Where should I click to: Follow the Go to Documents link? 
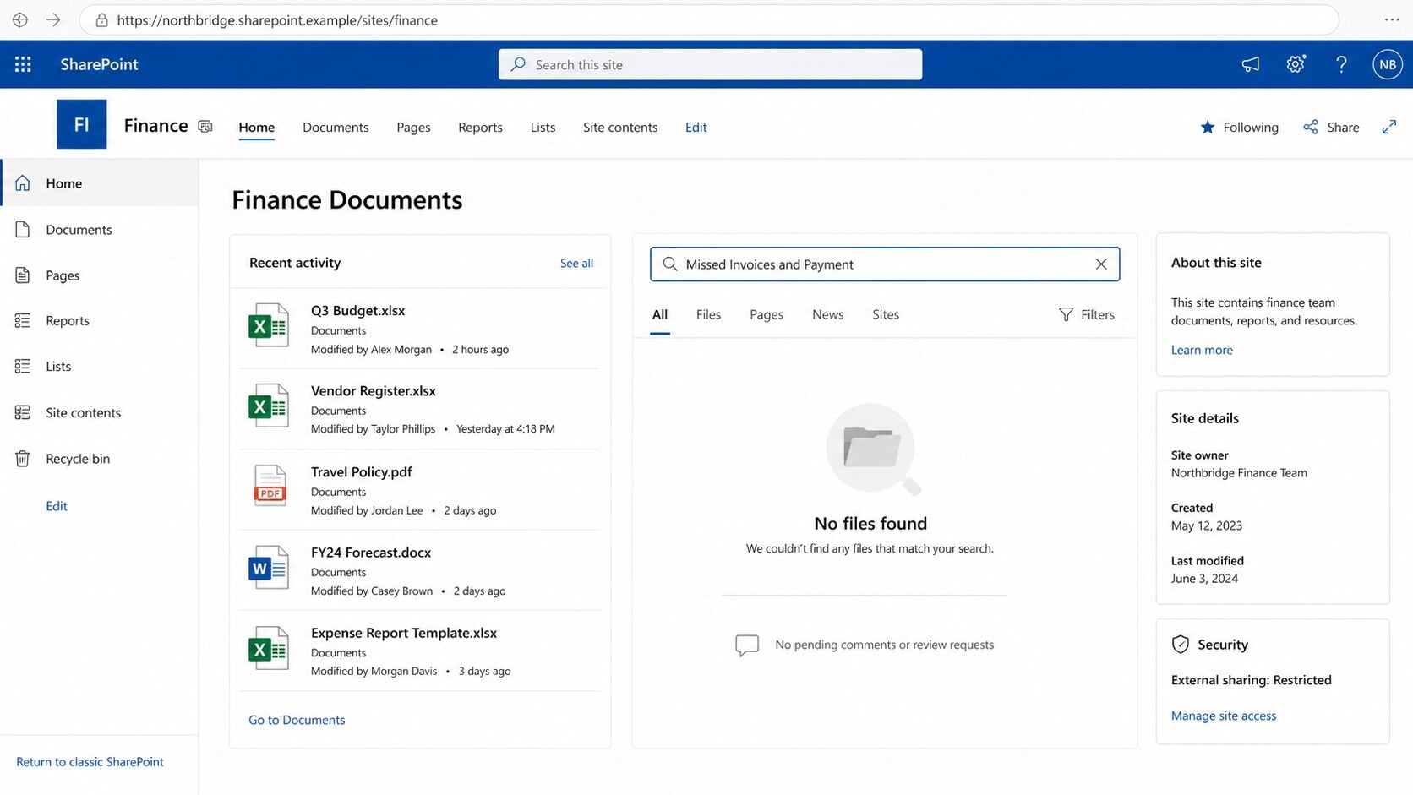(297, 720)
